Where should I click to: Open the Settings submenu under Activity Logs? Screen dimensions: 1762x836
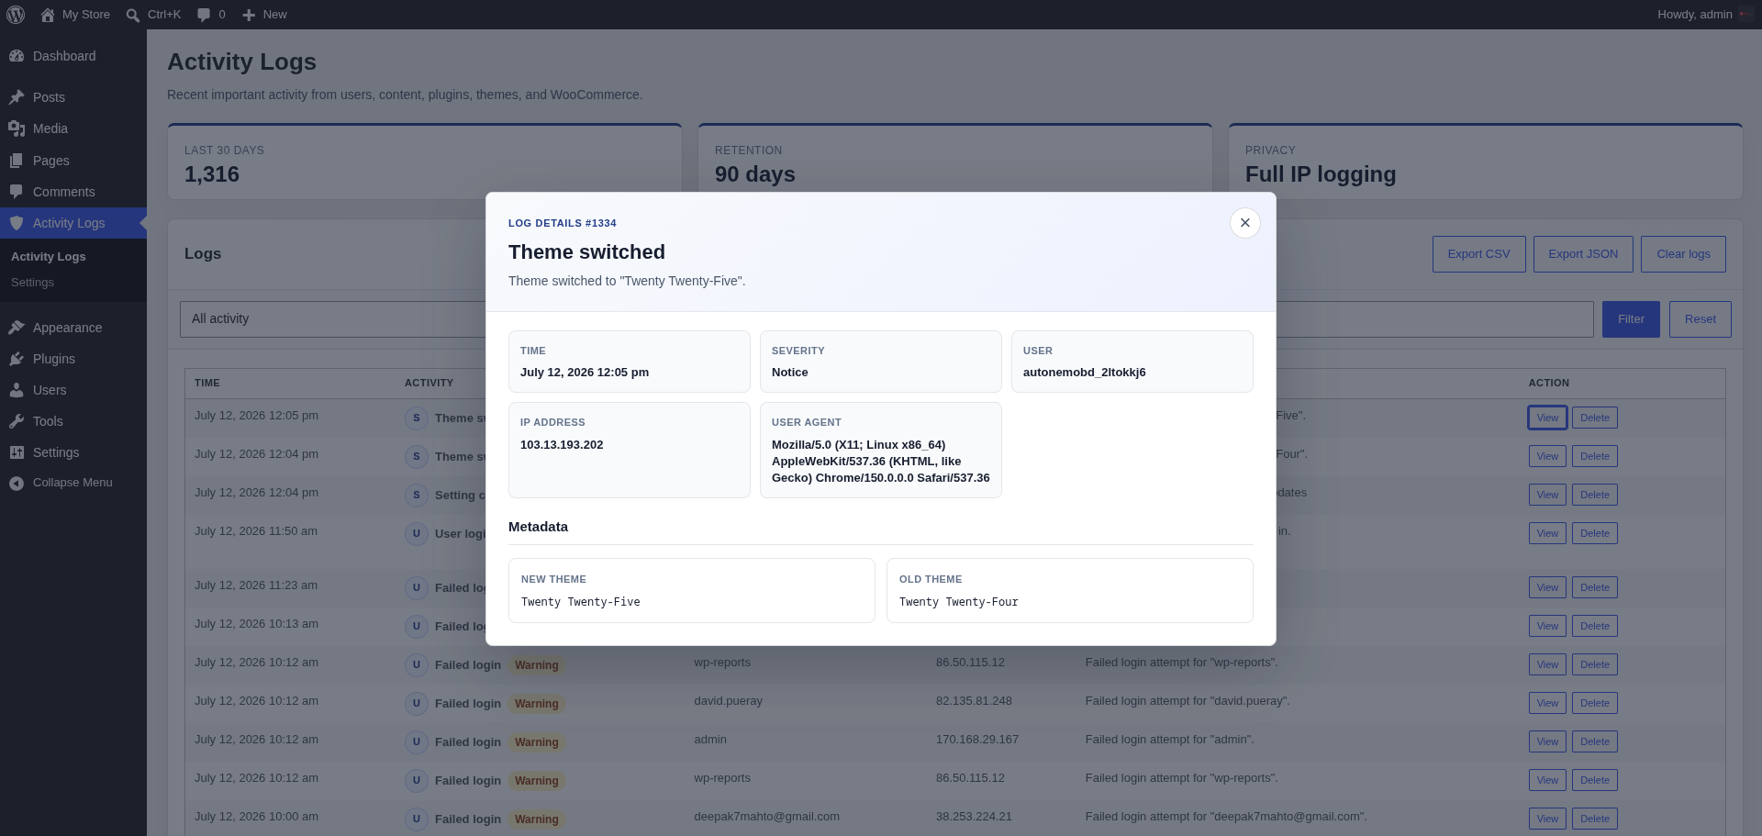33,283
